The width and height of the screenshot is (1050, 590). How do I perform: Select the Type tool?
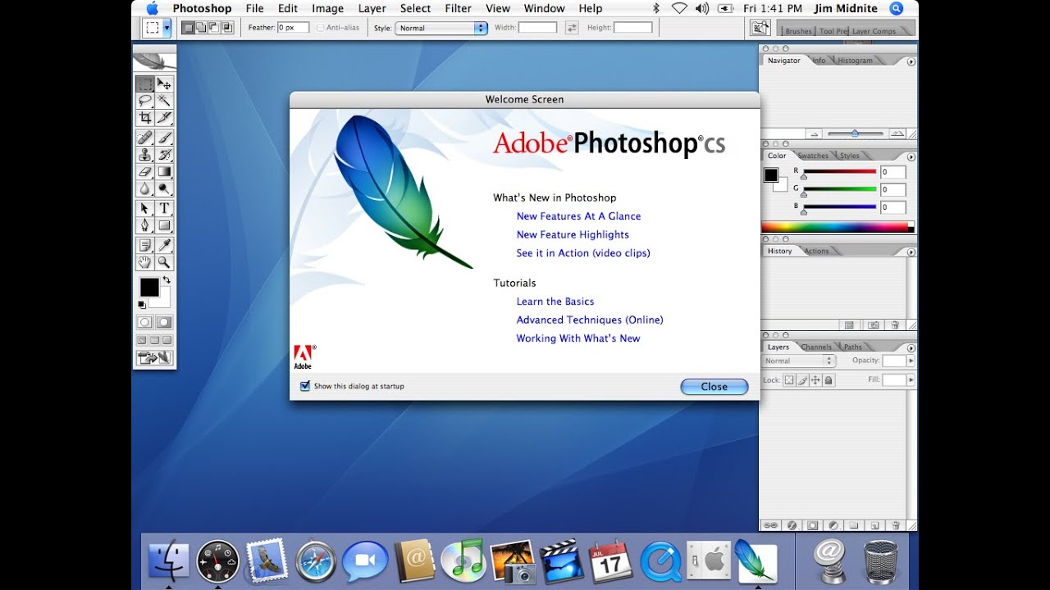164,208
